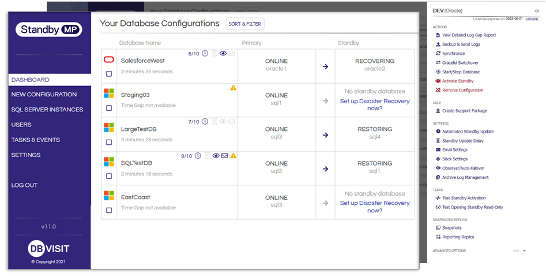Open Email Settings
Viewport: 546px width, 277px height.
point(452,150)
